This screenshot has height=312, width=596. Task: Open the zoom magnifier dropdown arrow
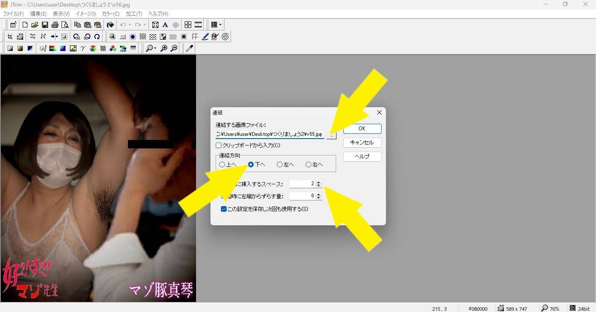click(155, 48)
